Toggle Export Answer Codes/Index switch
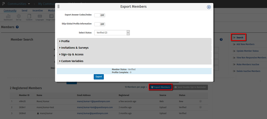 (100, 15)
